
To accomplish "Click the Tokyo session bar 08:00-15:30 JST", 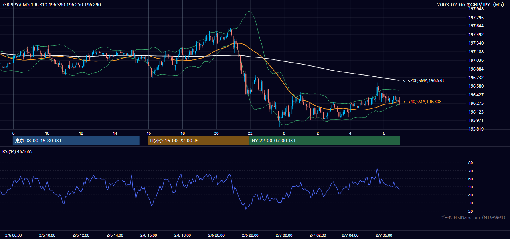I will pyautogui.click(x=76, y=141).
